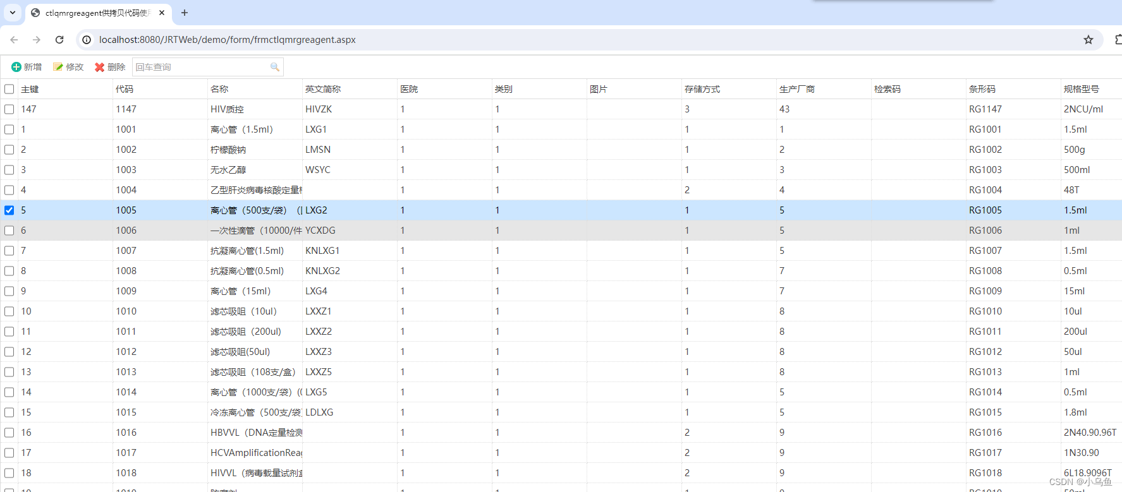Bookmark this page with the star

point(1088,40)
